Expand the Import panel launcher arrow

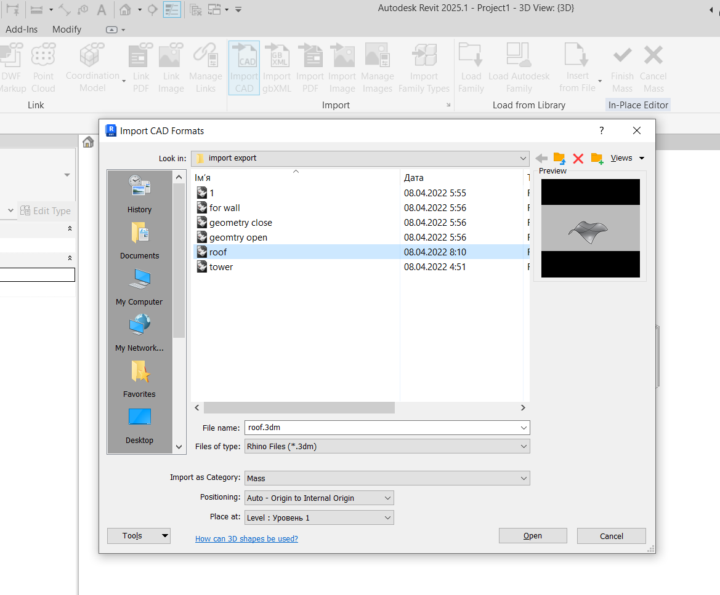pyautogui.click(x=448, y=105)
